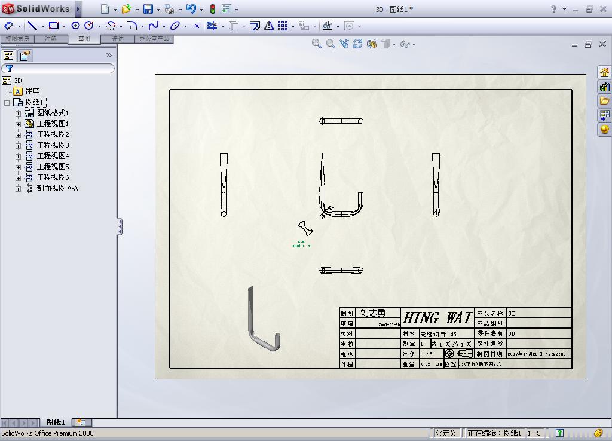Select the Linear Sketch Pattern tool
This screenshot has height=441, width=612.
click(283, 26)
